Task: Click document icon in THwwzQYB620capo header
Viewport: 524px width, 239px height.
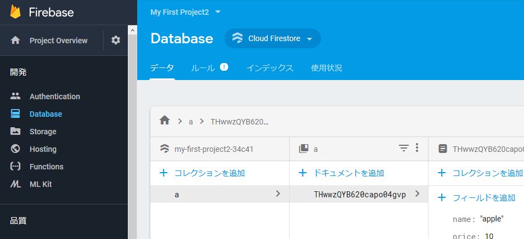Action: (x=442, y=149)
